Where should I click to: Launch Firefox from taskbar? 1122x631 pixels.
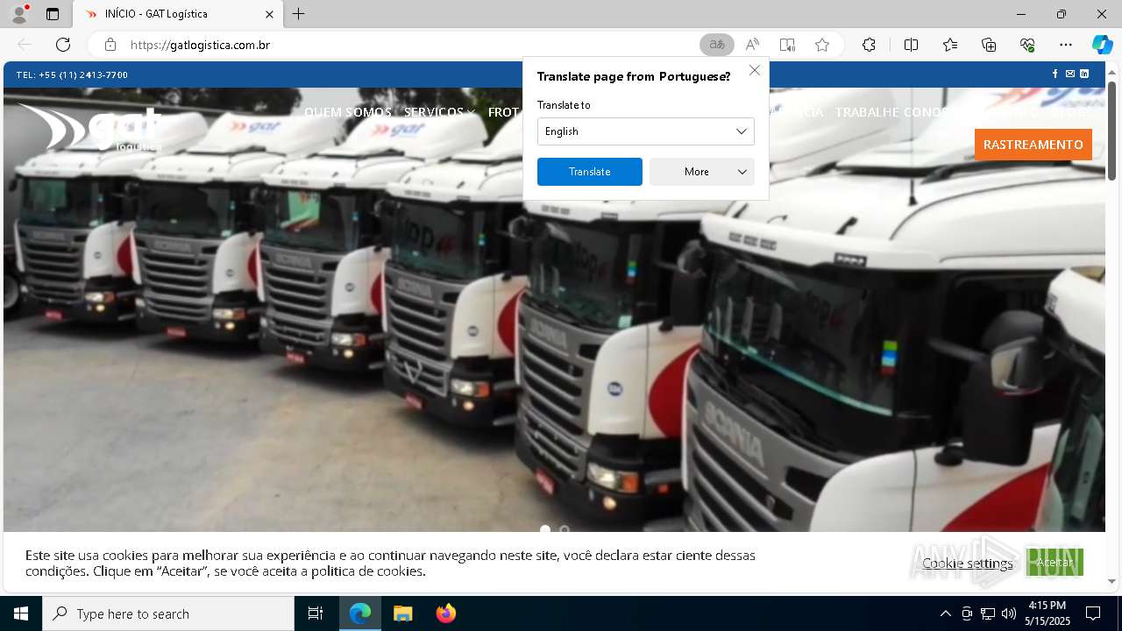click(x=445, y=613)
